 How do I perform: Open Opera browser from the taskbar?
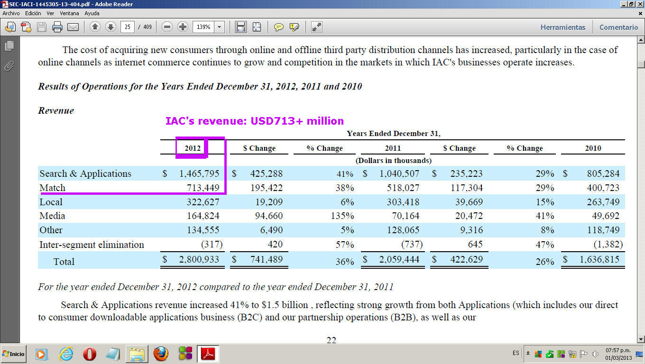pos(90,354)
